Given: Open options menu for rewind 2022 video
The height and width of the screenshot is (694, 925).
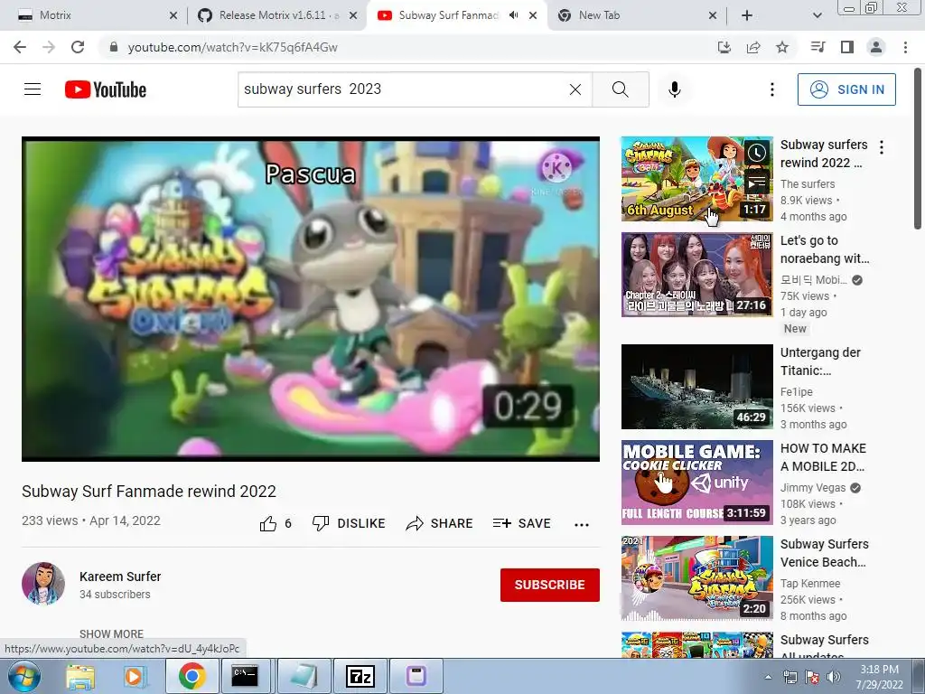Looking at the screenshot, I should [882, 147].
